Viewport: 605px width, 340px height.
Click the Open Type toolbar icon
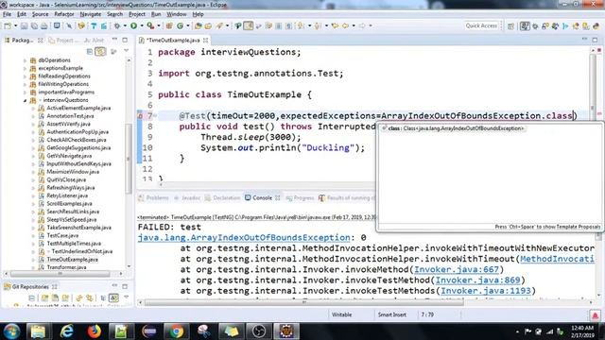tap(199, 25)
